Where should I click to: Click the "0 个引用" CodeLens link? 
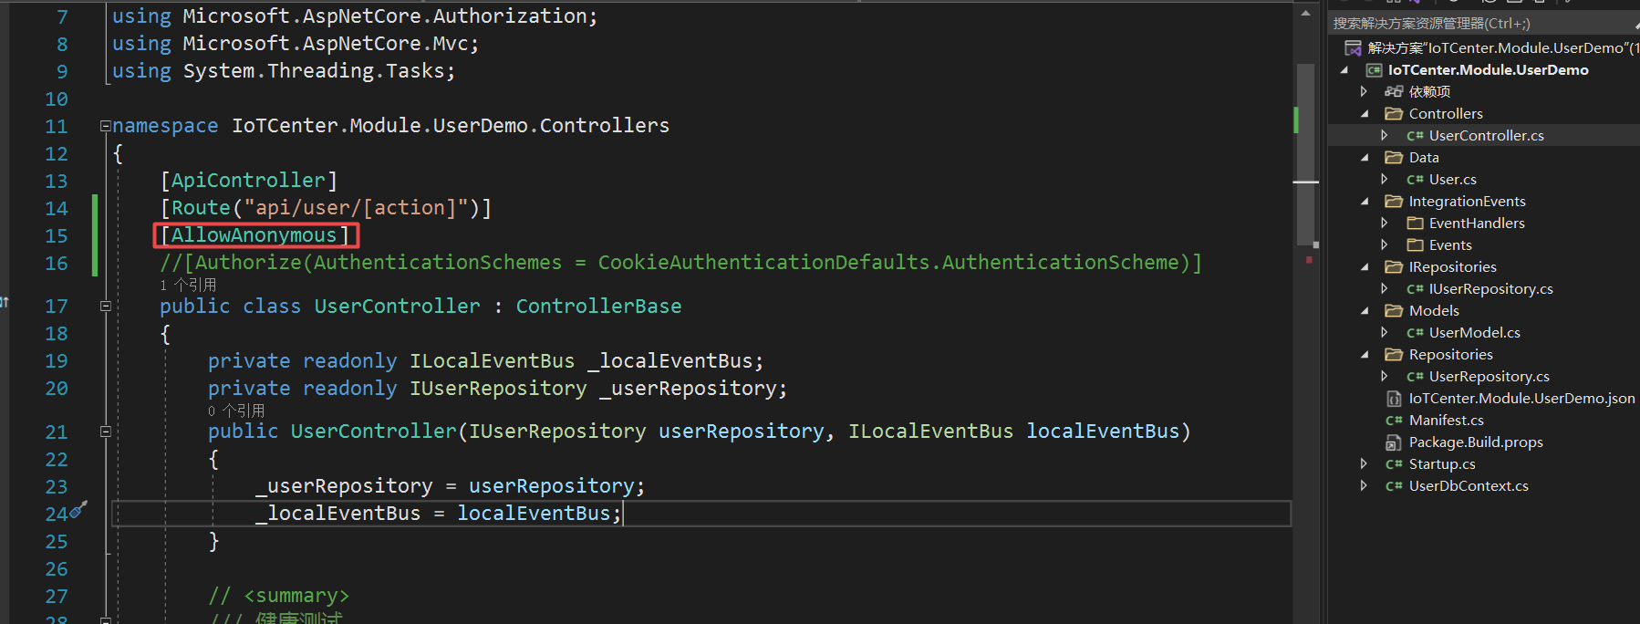coord(236,411)
